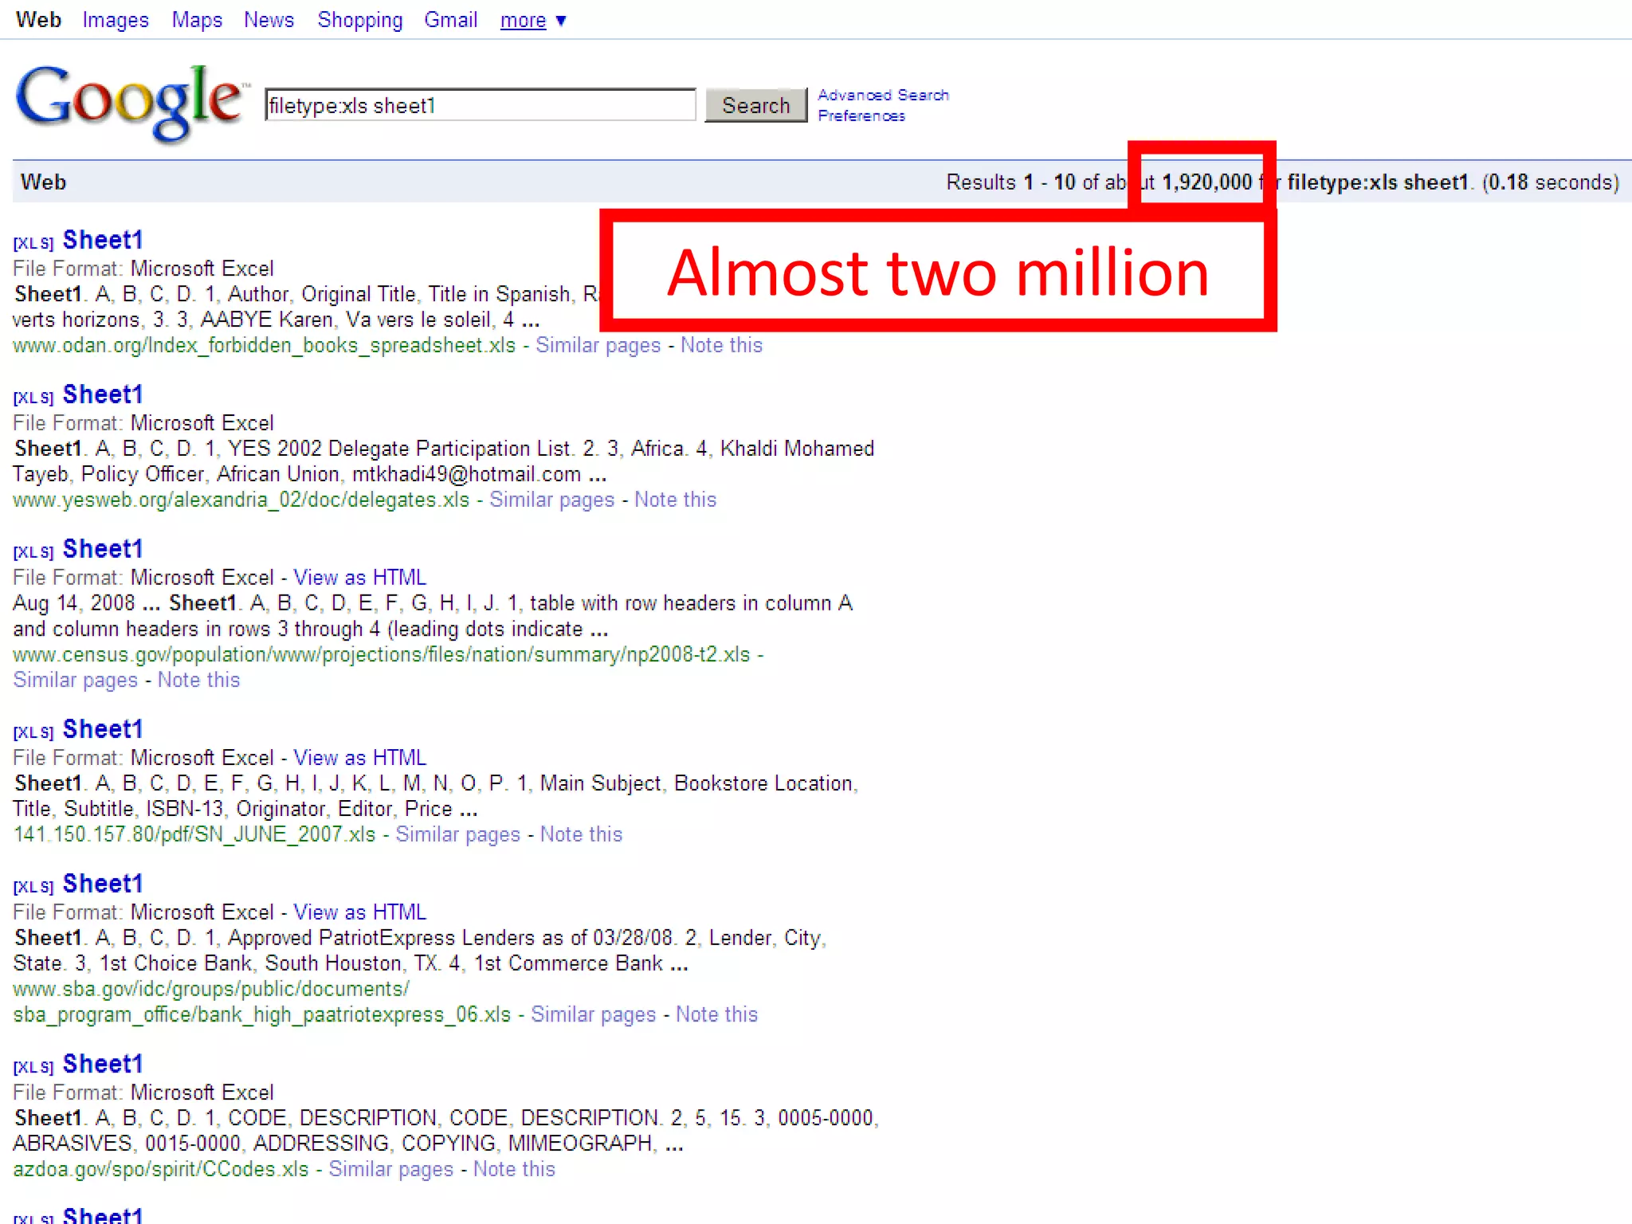1632x1224 pixels.
Task: Click the [XLS] tag of census.gov result
Action: pos(33,552)
